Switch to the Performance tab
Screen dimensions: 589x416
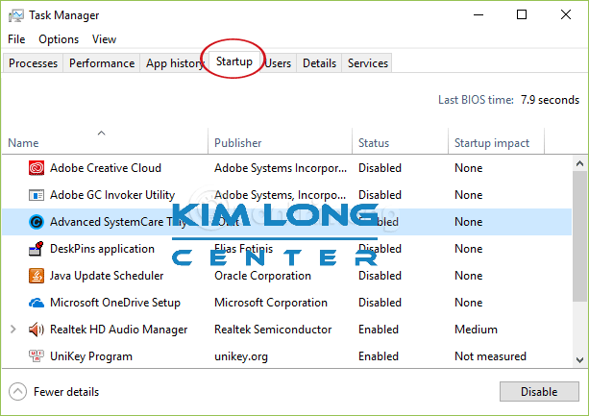pos(102,63)
